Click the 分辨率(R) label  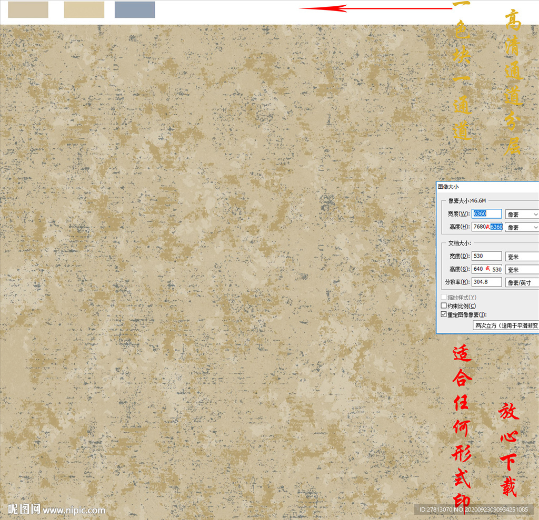coord(457,282)
